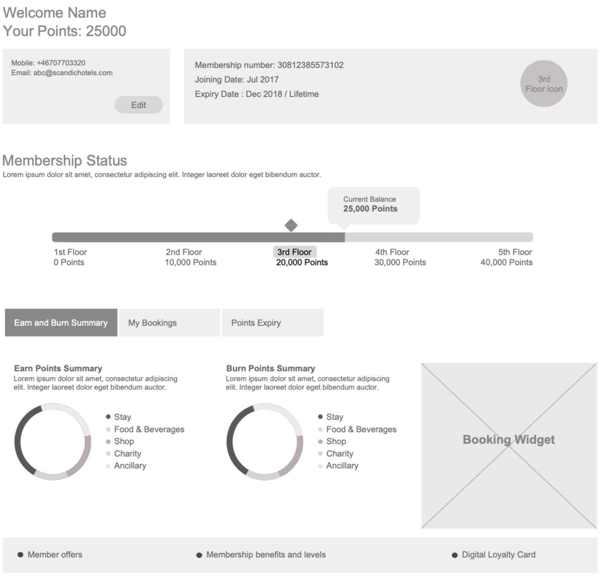Open the Points Expiry tab
The image size is (604, 579).
[x=273, y=323]
